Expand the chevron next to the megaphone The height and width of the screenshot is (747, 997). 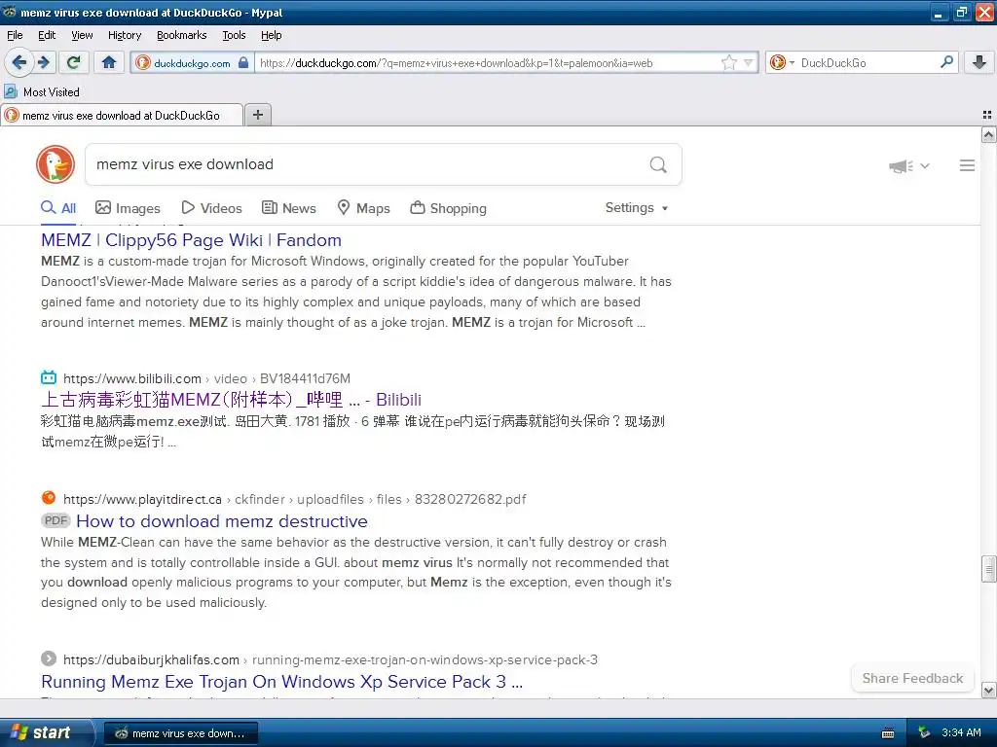[925, 165]
